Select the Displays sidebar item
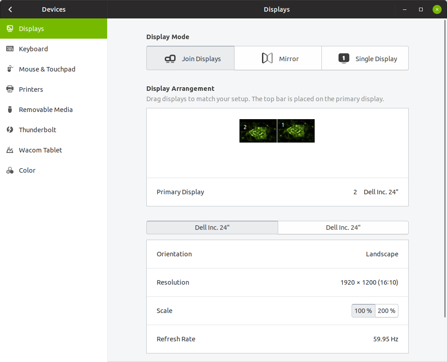 (x=32, y=29)
